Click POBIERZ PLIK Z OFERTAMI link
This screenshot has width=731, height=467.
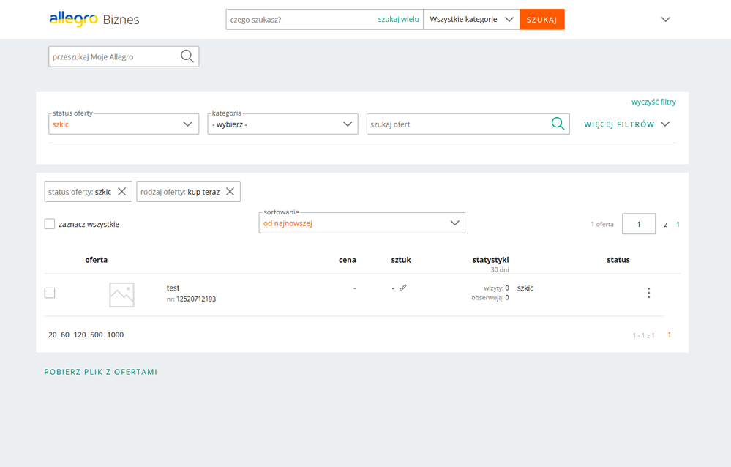click(101, 372)
